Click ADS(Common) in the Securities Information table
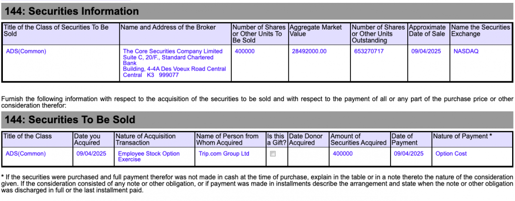The image size is (515, 201). pyautogui.click(x=26, y=51)
